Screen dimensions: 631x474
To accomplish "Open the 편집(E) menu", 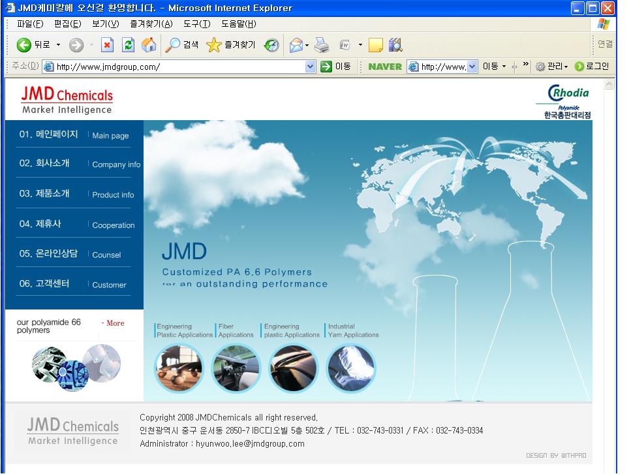I will click(68, 24).
